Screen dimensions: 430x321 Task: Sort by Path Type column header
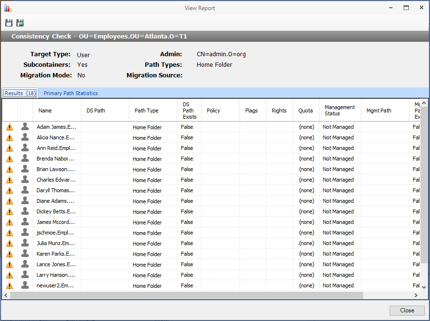147,111
